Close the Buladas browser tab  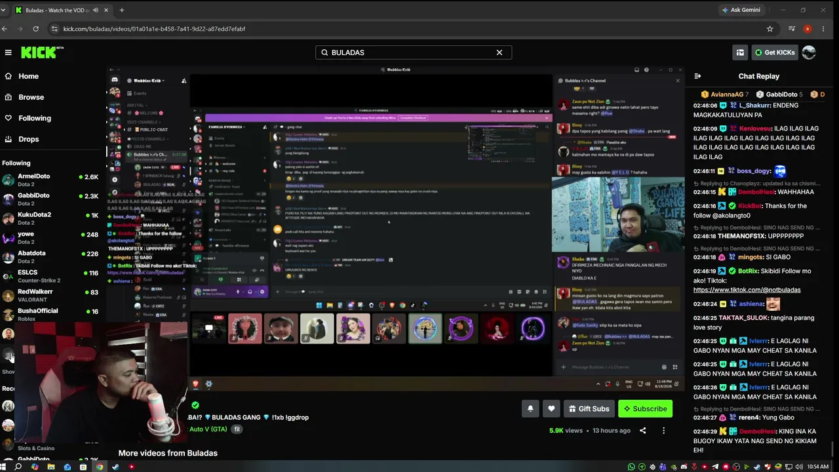coord(107,10)
